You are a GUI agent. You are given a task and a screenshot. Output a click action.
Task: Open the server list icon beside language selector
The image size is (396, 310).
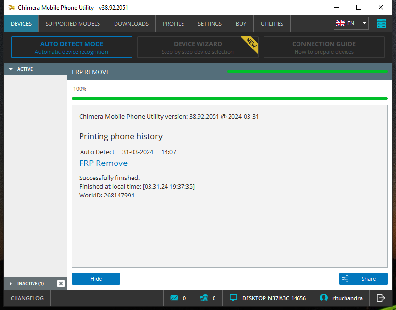381,23
